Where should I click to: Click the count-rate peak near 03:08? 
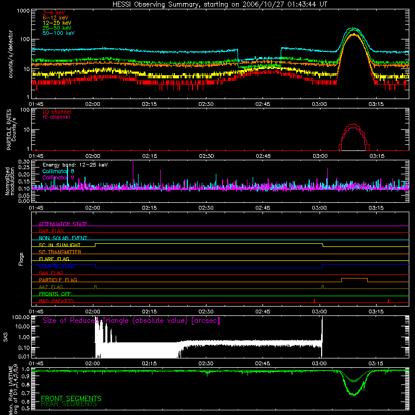click(x=353, y=29)
